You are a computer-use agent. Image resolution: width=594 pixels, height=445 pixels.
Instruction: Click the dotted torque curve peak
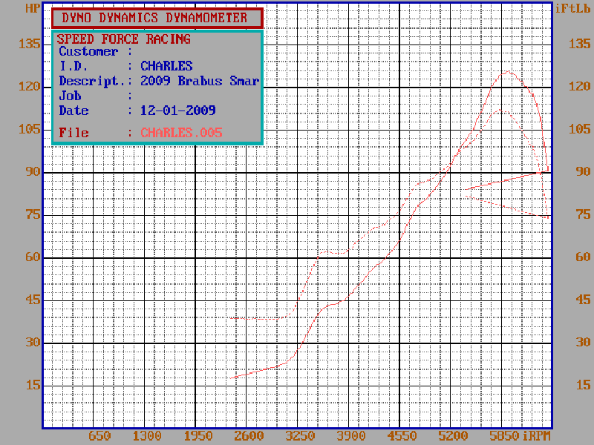click(499, 110)
